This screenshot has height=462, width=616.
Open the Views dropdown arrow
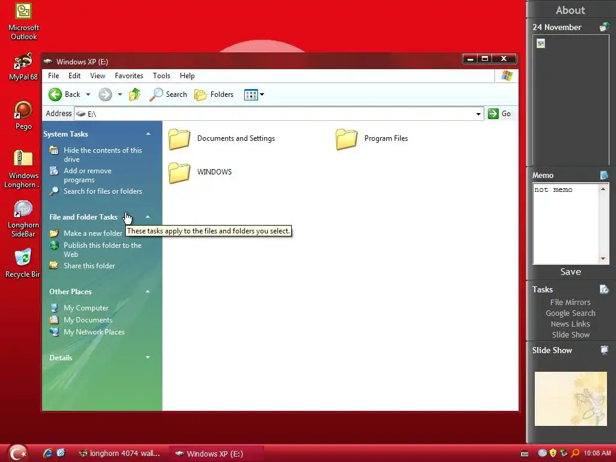coord(262,94)
